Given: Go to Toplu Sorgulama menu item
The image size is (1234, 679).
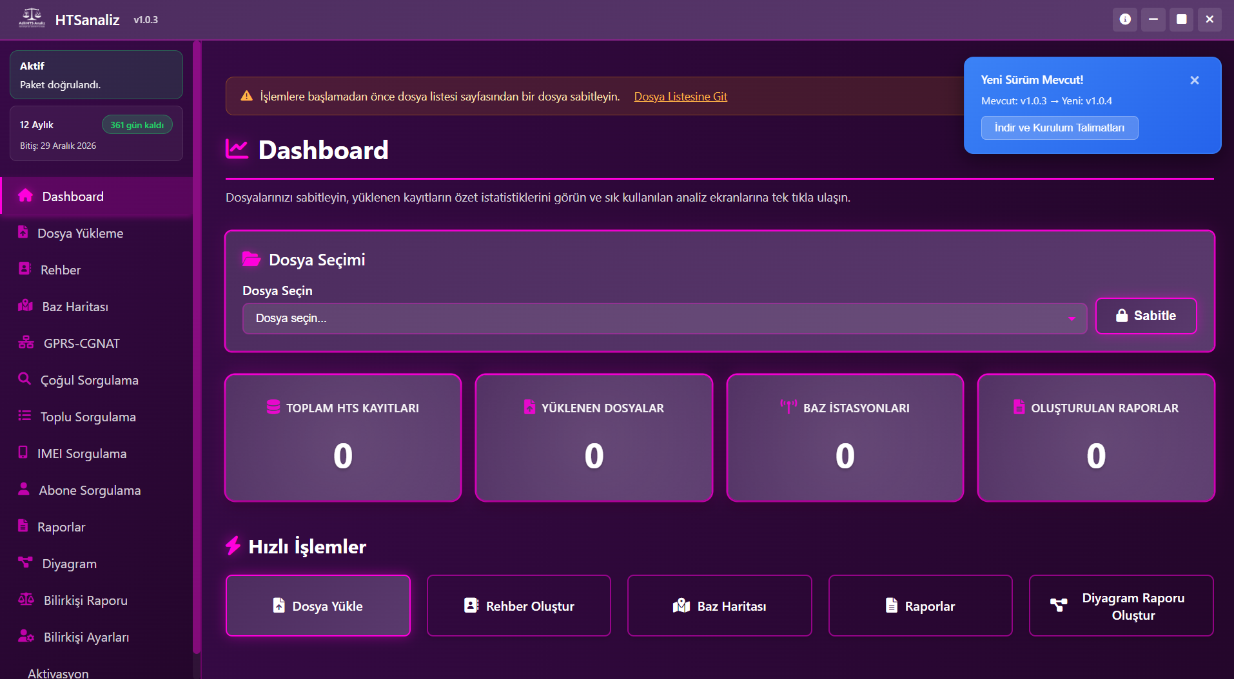Looking at the screenshot, I should pos(88,417).
